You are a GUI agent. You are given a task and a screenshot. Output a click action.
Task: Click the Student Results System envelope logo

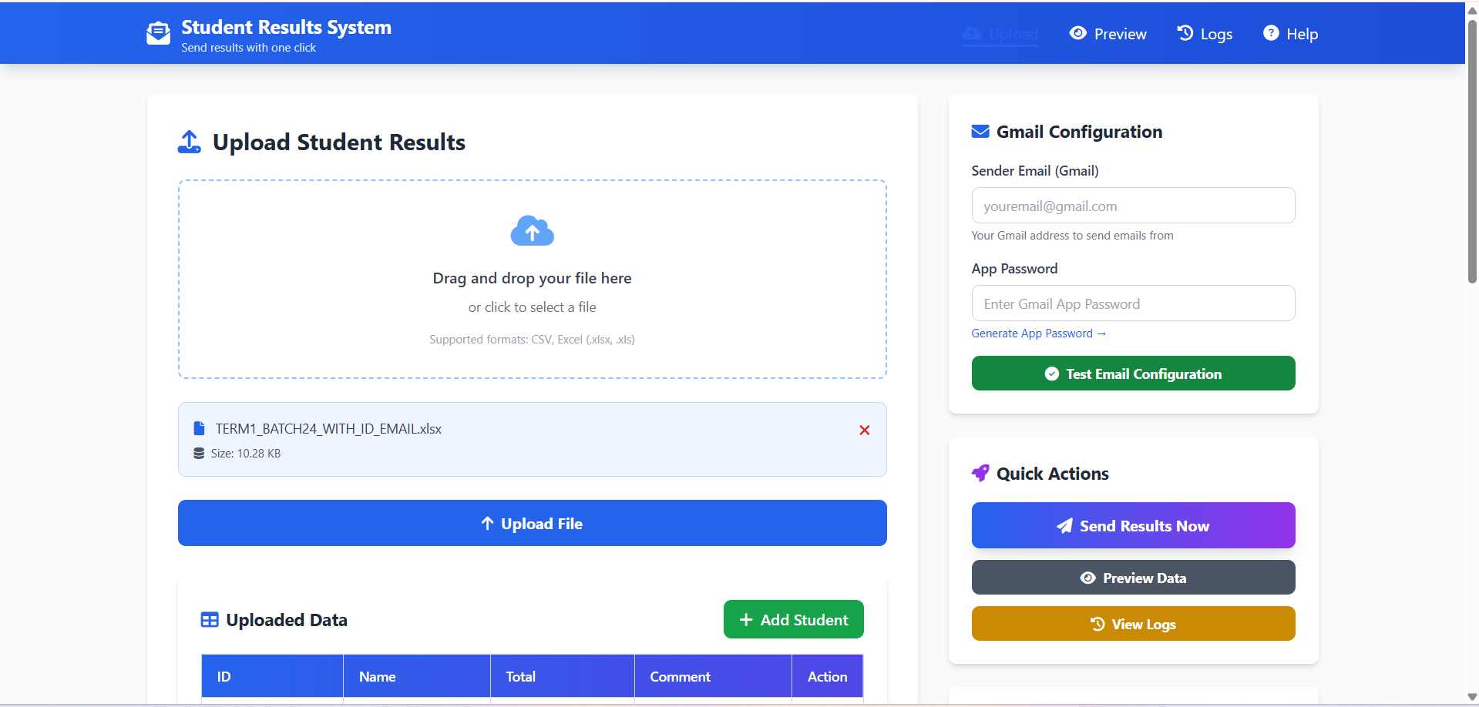pyautogui.click(x=158, y=34)
